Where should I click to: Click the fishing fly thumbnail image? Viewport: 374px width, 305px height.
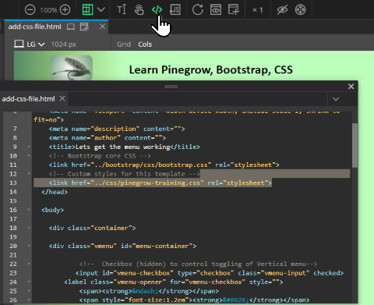point(71,67)
